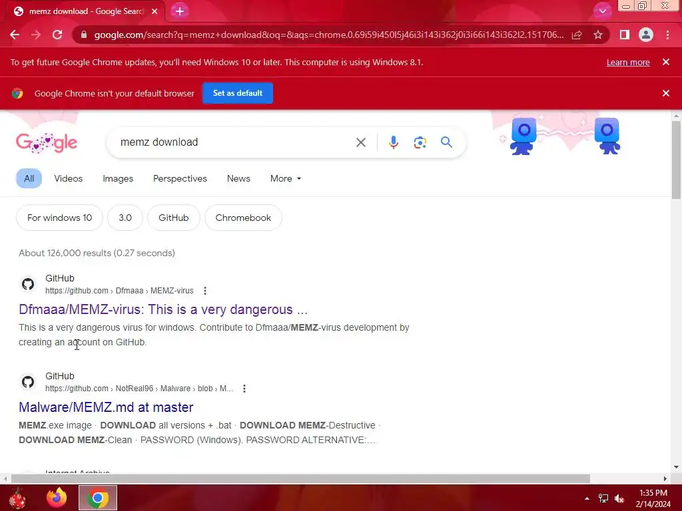The width and height of the screenshot is (682, 511).
Task: Open the network status tray icon
Action: [603, 498]
